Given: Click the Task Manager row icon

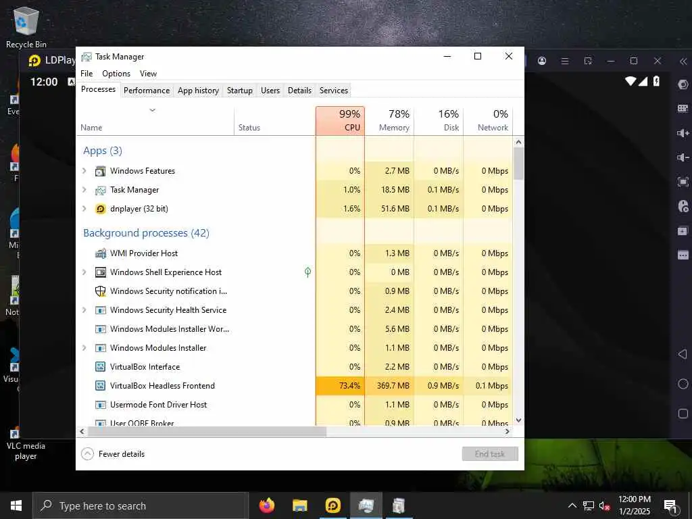Looking at the screenshot, I should pyautogui.click(x=101, y=190).
